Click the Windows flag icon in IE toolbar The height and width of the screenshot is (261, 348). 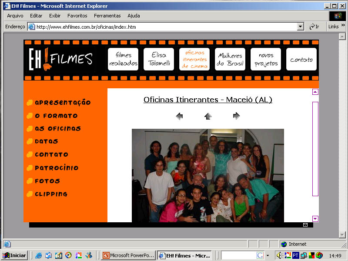coord(338,16)
